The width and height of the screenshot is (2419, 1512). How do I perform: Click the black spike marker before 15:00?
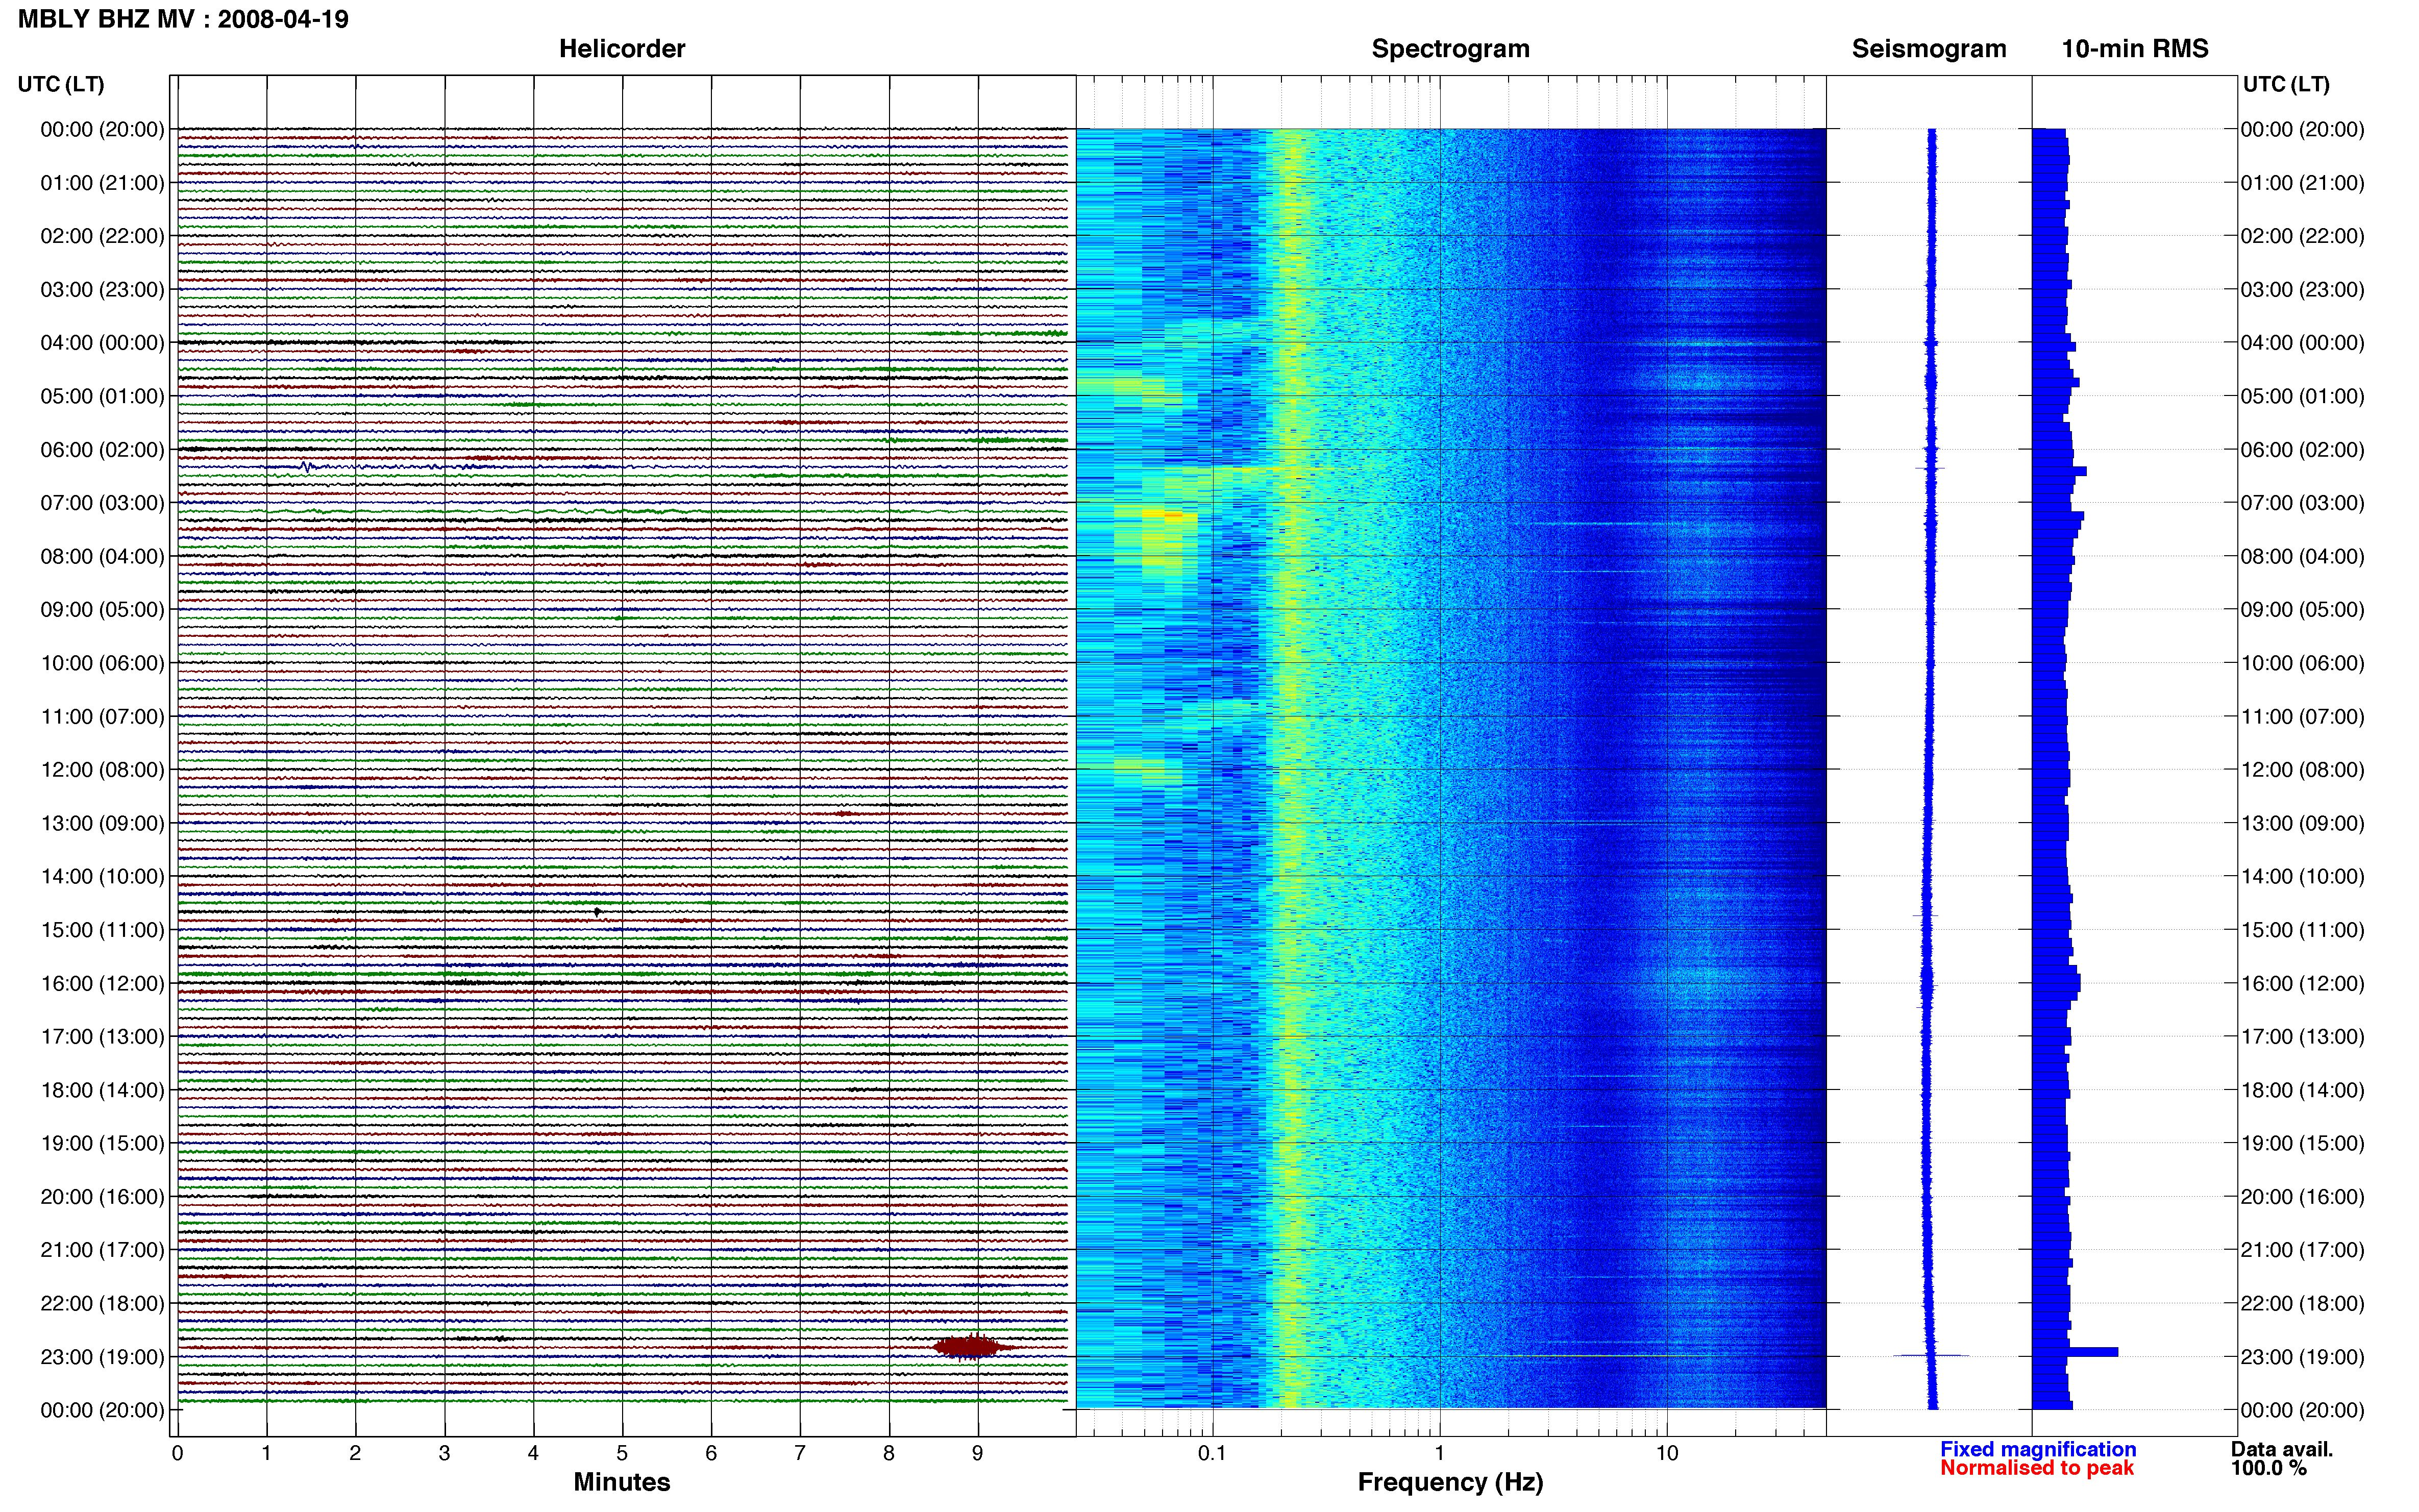click(597, 912)
